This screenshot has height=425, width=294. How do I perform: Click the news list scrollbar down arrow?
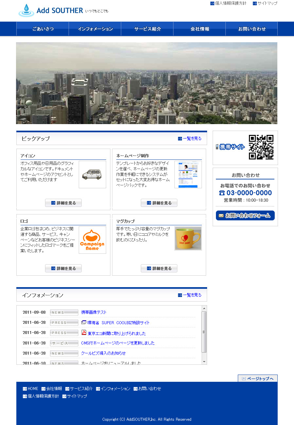coord(204,362)
